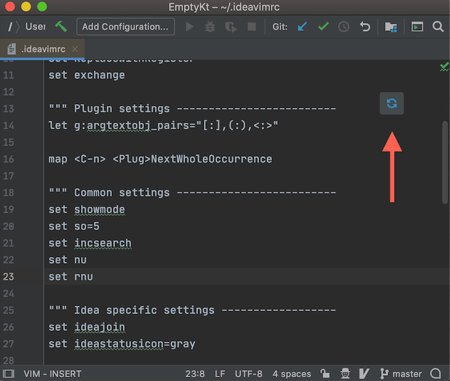Toggle read-only lock icon in status bar
Viewport: 450px width, 381px height.
coord(326,374)
